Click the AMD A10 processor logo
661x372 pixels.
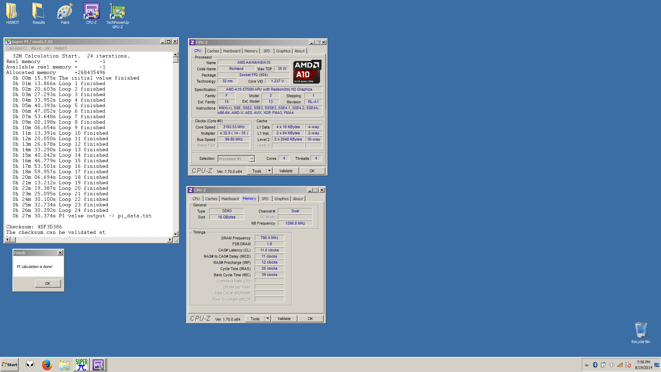(x=307, y=72)
